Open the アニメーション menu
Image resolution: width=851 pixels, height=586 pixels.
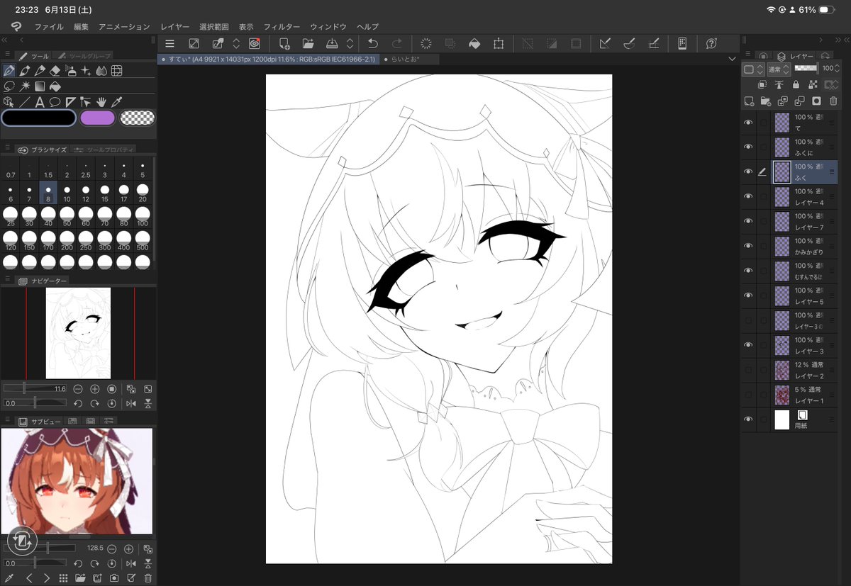[x=124, y=26]
